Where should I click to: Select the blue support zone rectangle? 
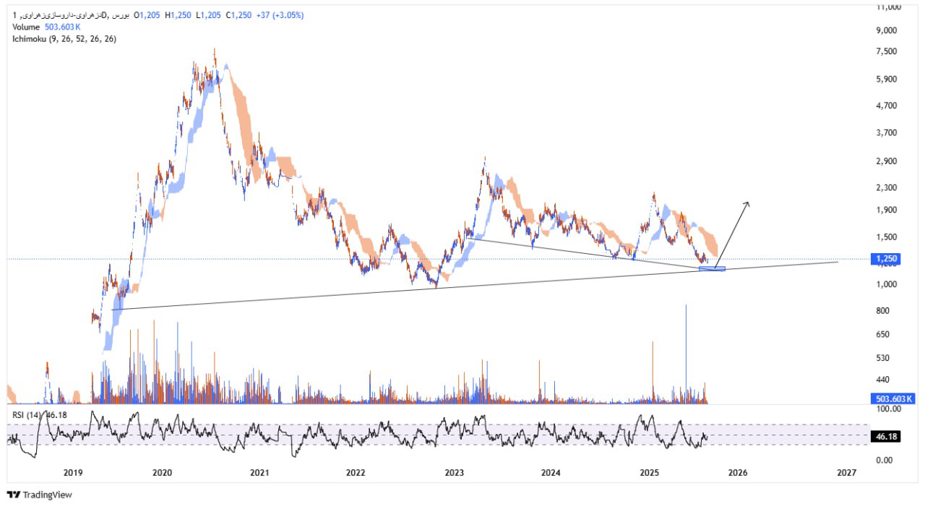tap(712, 269)
